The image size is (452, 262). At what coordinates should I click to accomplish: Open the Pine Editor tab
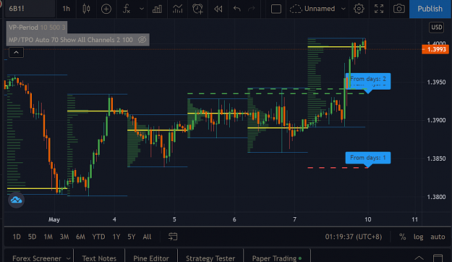(x=151, y=258)
